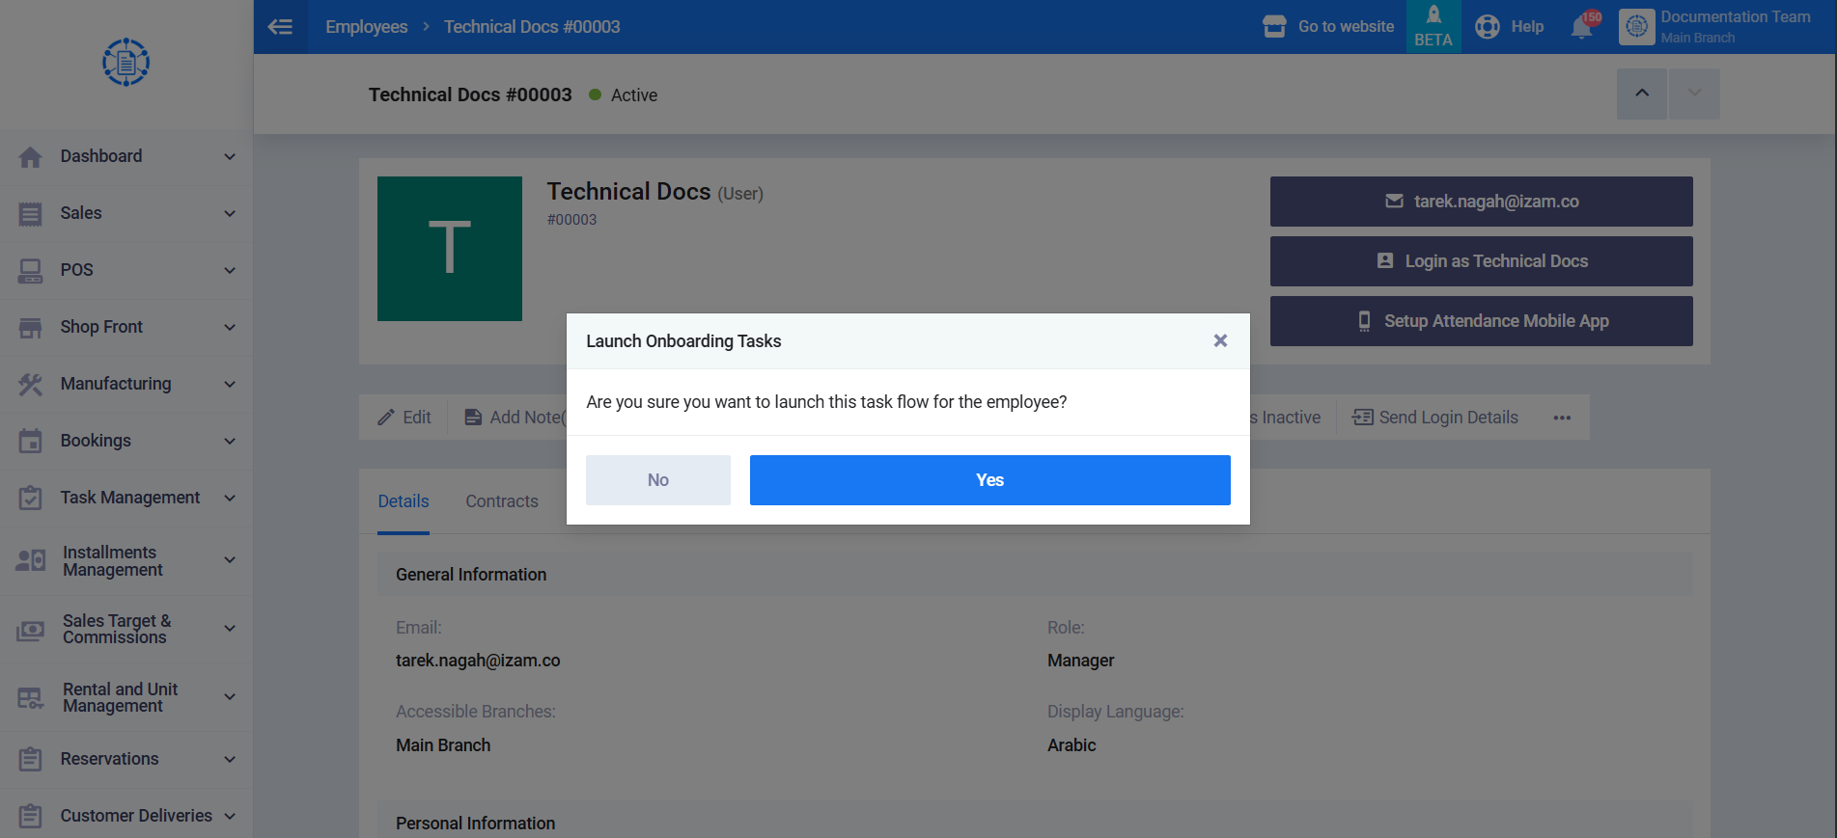This screenshot has height=838, width=1837.
Task: Click the Task Management clipboard icon
Action: pyautogui.click(x=30, y=498)
